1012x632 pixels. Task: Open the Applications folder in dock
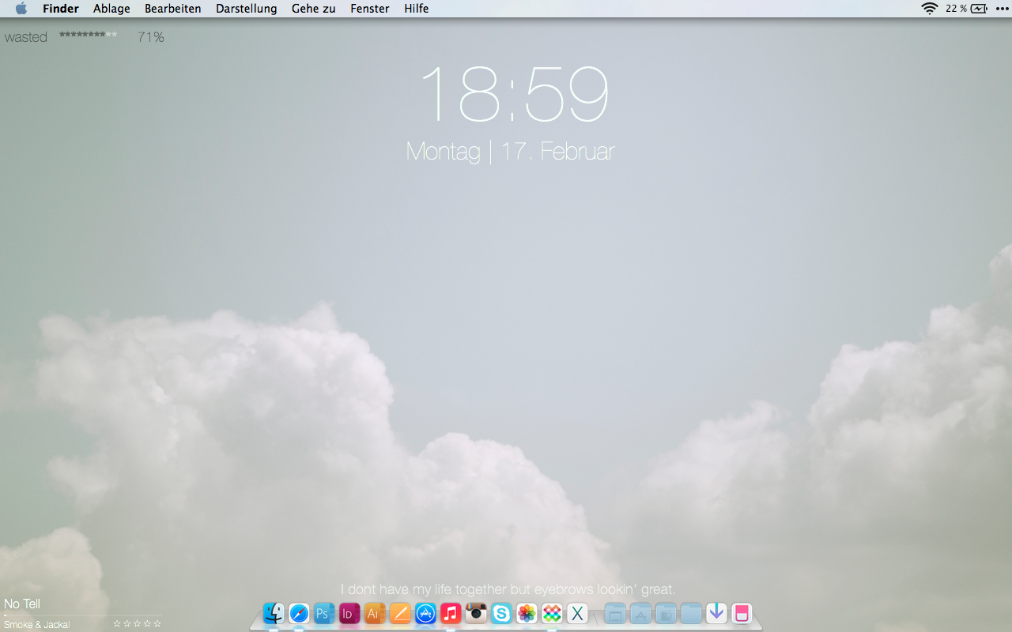[x=640, y=613]
